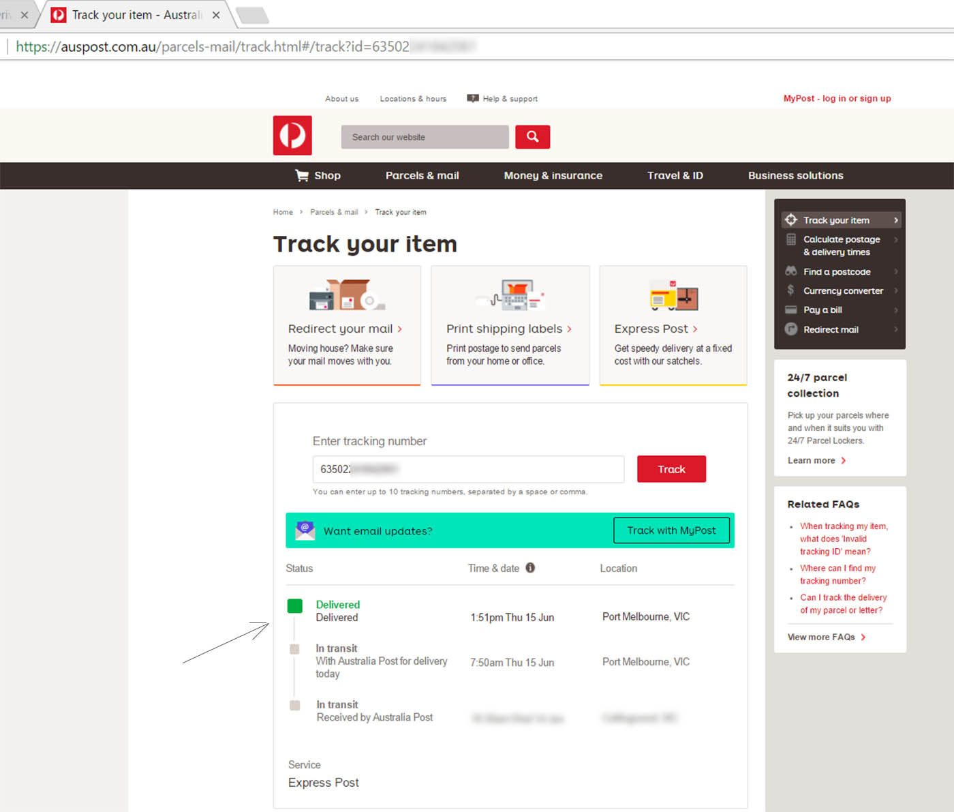Select the 1:51pm Thu 15 Jun time
Image resolution: width=954 pixels, height=812 pixels.
click(512, 617)
